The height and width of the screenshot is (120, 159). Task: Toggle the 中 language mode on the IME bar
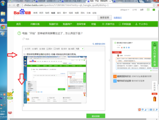point(143,110)
